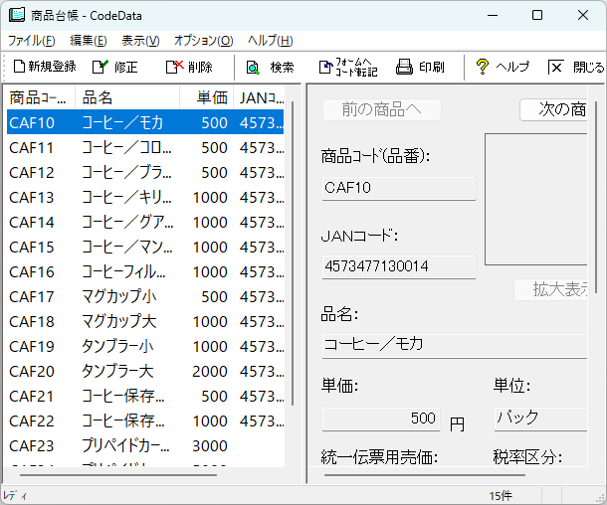The image size is (607, 505).
Task: Select row CAF17 マグカップ小
Action: [x=145, y=296]
